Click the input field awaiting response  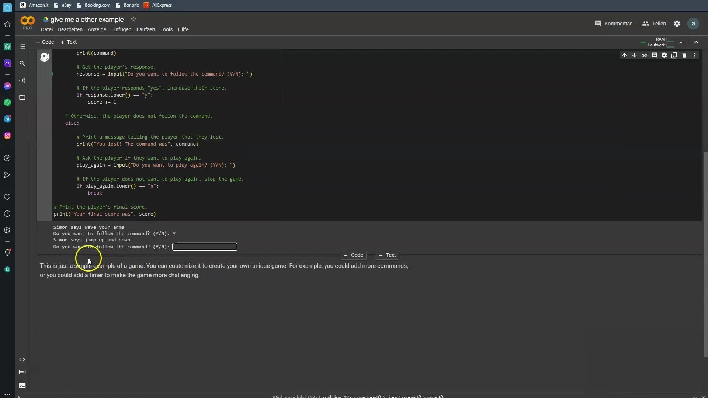[204, 247]
